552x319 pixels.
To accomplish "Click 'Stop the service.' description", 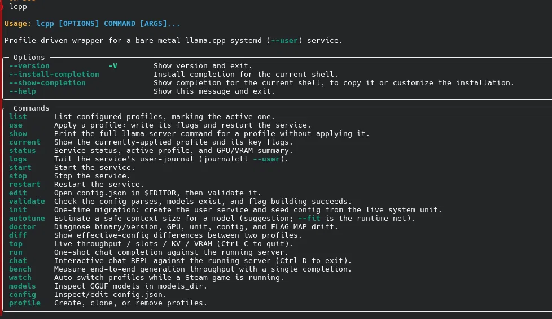I will [x=92, y=176].
